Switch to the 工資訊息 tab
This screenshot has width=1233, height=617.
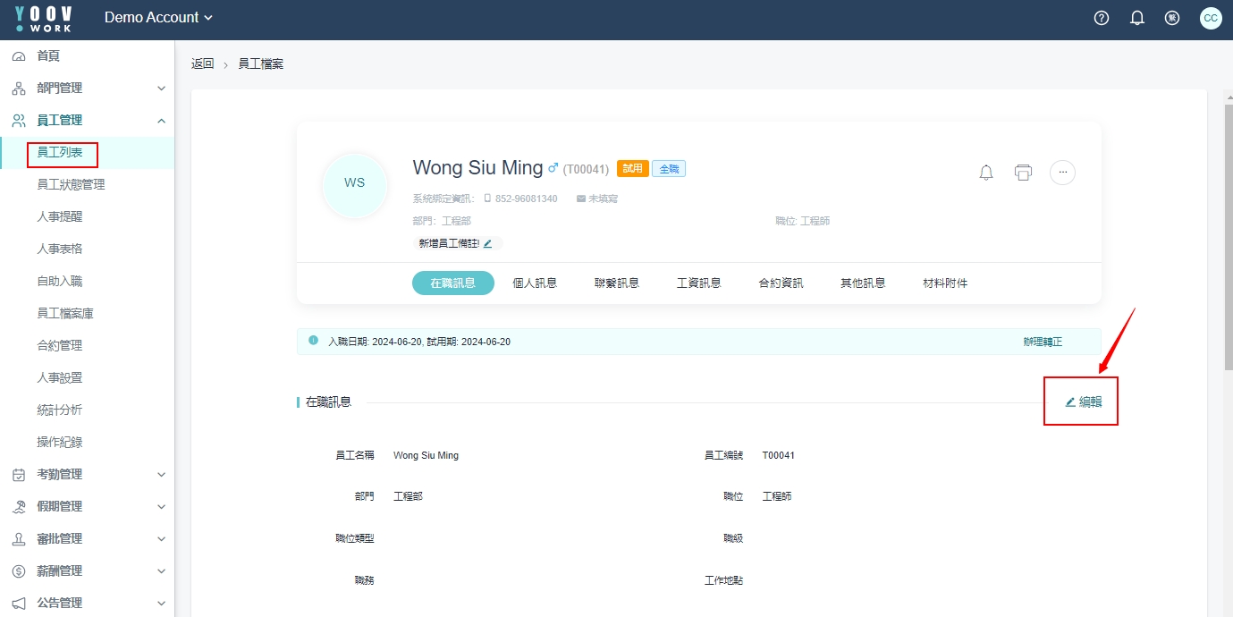coord(699,283)
